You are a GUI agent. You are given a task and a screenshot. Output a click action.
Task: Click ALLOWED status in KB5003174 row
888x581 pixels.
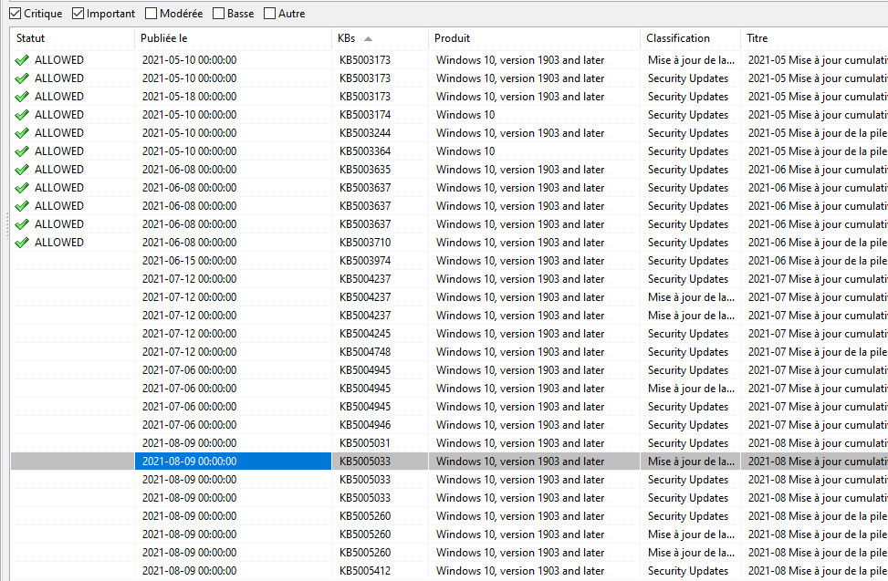[59, 115]
